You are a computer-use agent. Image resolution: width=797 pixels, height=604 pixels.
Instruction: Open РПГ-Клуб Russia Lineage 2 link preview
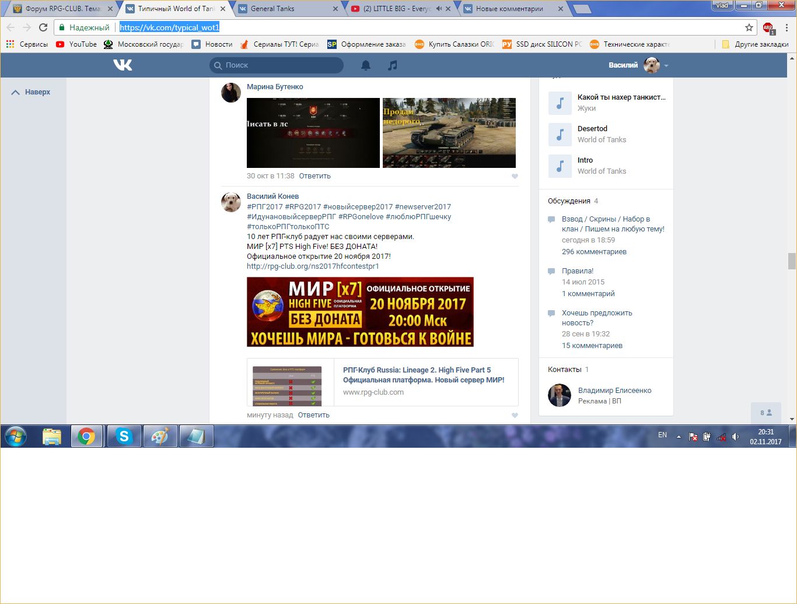[x=383, y=382]
